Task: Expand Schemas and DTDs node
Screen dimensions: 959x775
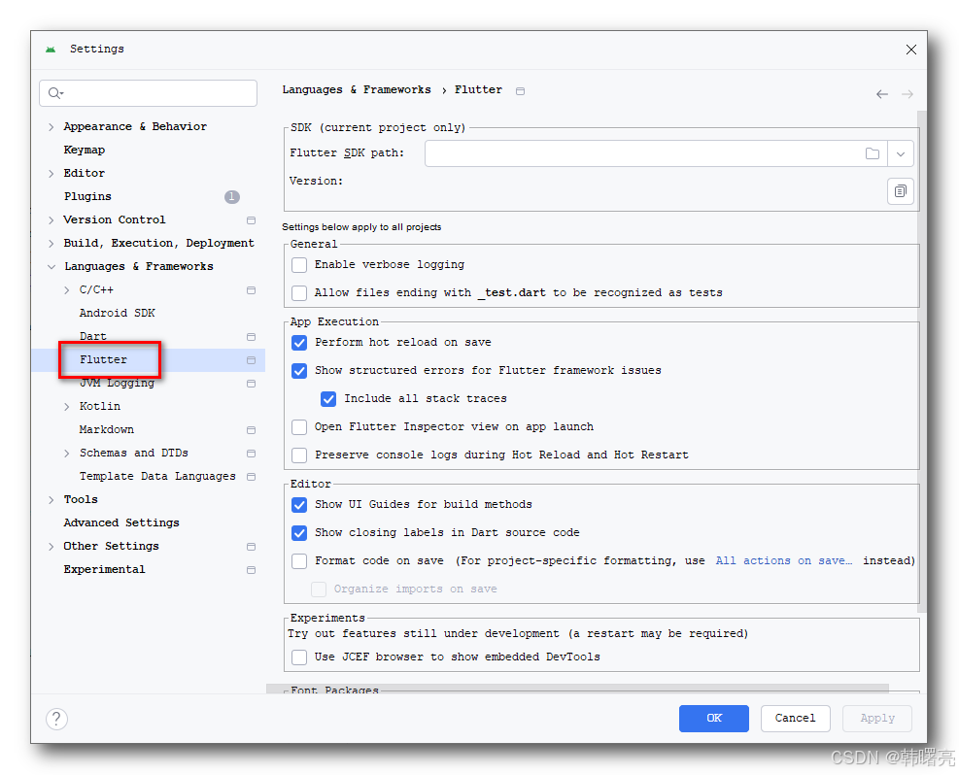Action: pyautogui.click(x=67, y=454)
